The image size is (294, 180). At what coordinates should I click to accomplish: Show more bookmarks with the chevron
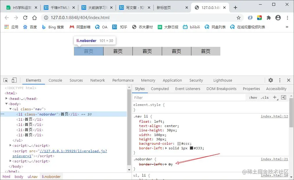click(287, 27)
